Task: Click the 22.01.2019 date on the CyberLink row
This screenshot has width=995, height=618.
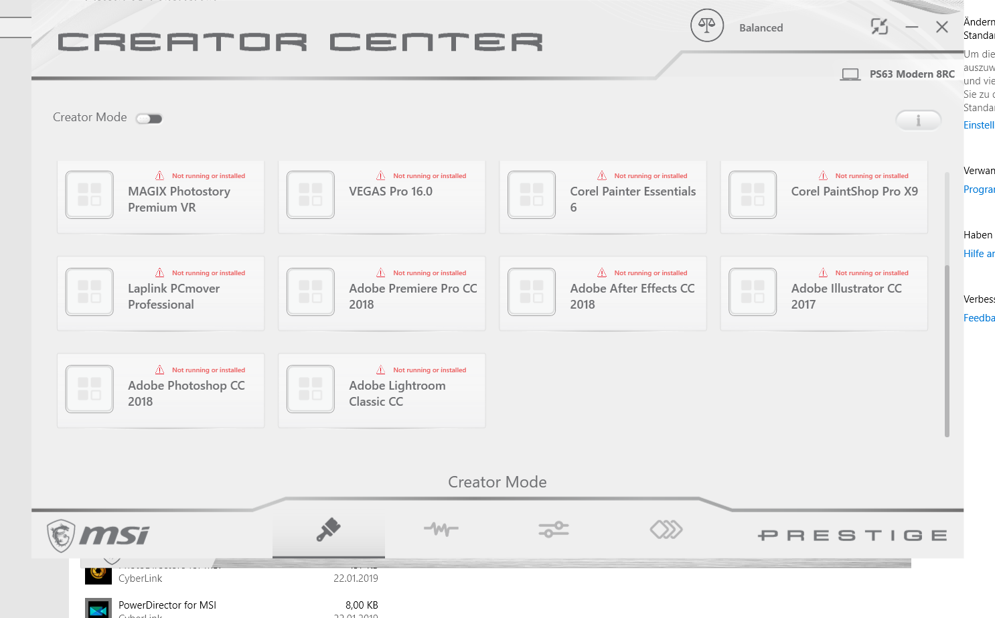Action: (356, 578)
